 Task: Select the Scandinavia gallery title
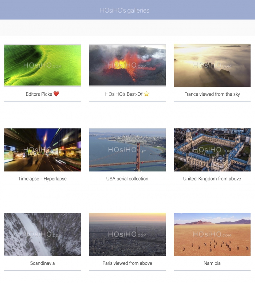43,263
